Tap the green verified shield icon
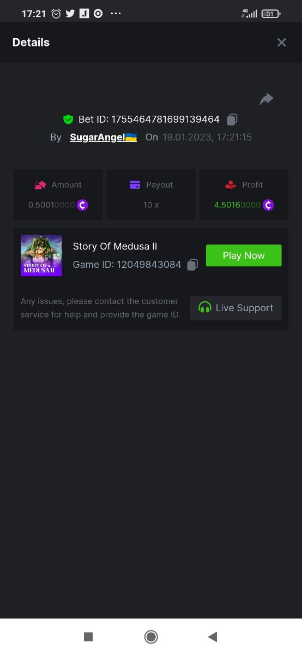 pos(68,119)
